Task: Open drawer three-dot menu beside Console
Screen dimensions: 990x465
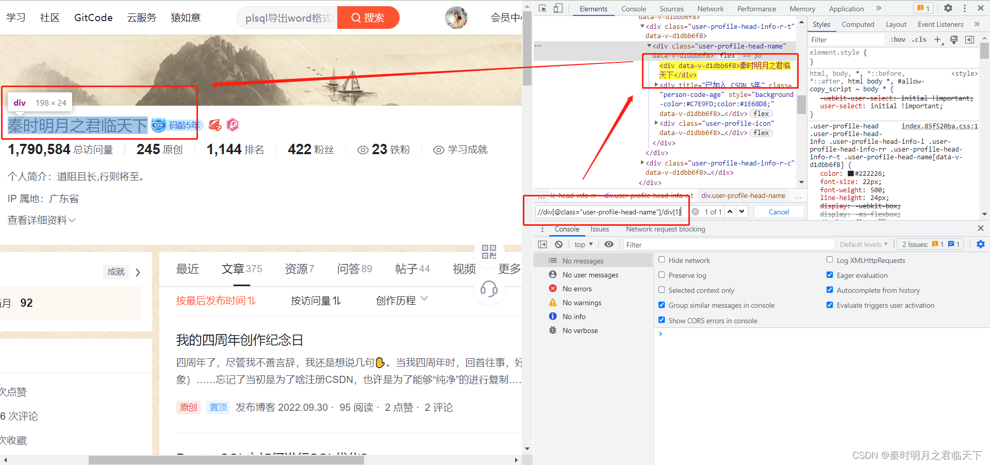Action: pos(542,229)
